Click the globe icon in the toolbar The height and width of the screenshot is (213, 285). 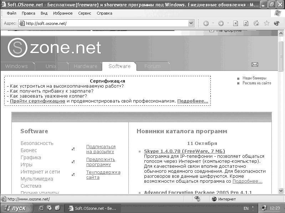tap(277, 23)
